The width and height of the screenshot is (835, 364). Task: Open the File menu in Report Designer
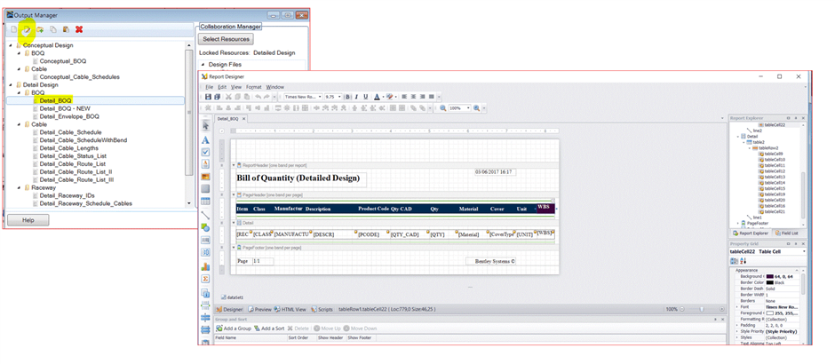[210, 87]
